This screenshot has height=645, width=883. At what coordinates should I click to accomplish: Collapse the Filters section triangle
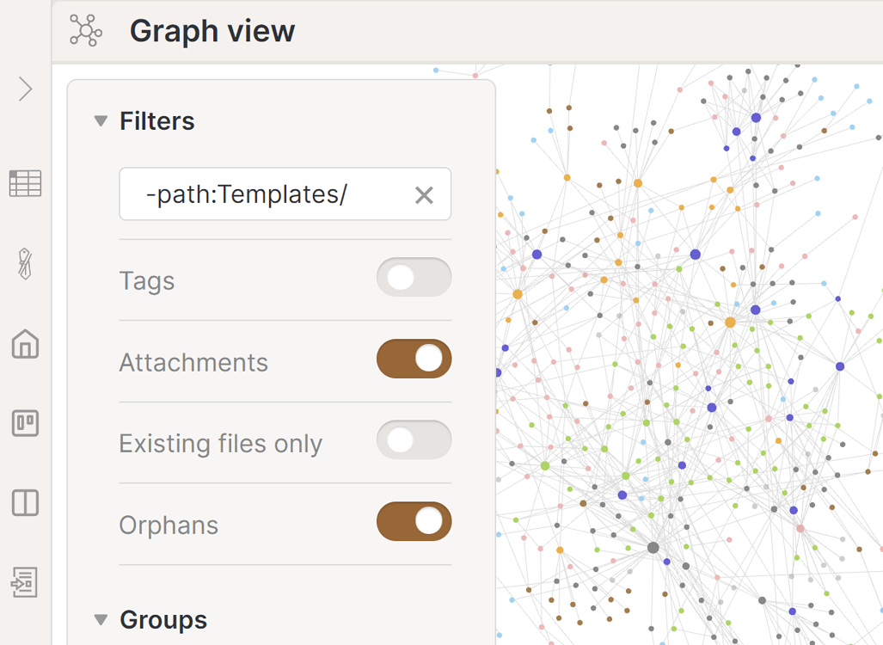pyautogui.click(x=101, y=121)
